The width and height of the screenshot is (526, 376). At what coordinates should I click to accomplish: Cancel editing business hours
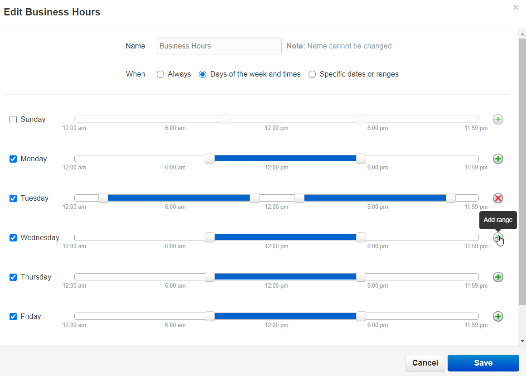425,363
